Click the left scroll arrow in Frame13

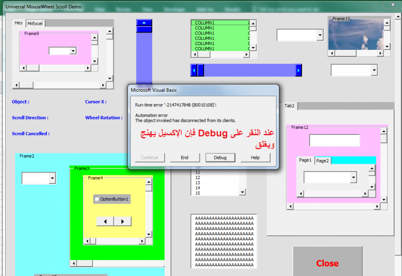(332, 53)
